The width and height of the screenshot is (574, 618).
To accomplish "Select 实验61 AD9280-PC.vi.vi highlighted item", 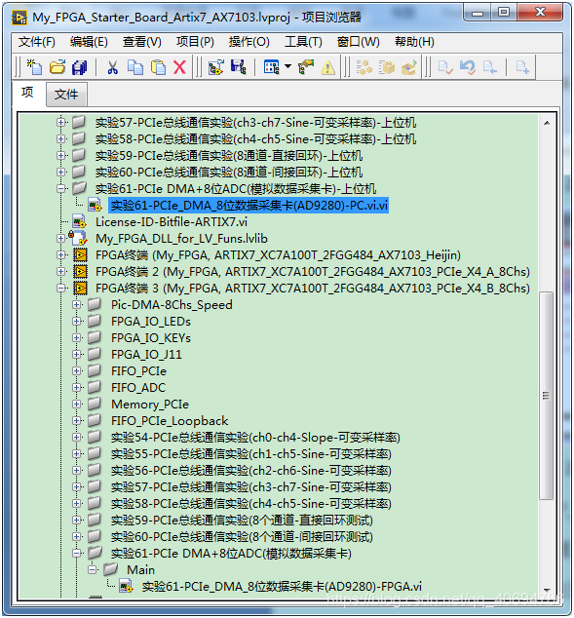I will [x=249, y=206].
